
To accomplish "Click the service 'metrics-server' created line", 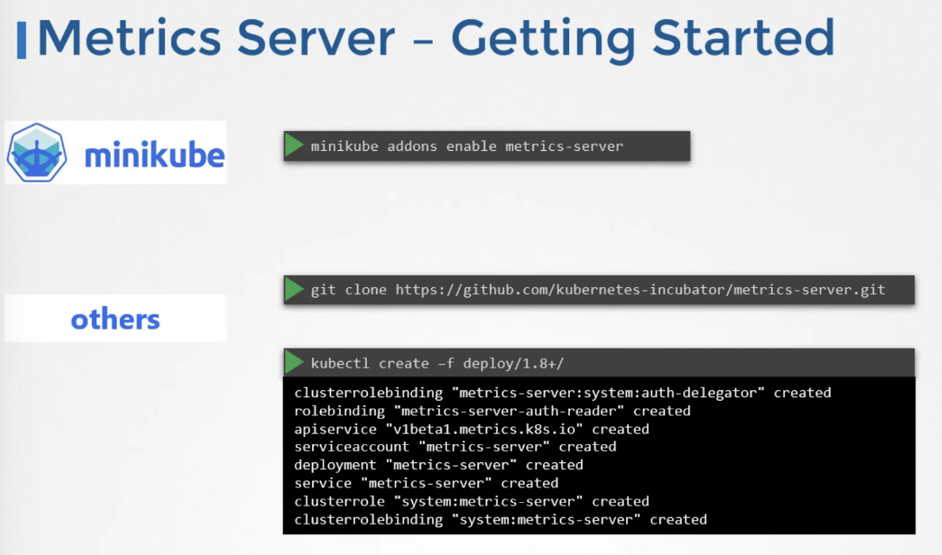I will (x=426, y=483).
